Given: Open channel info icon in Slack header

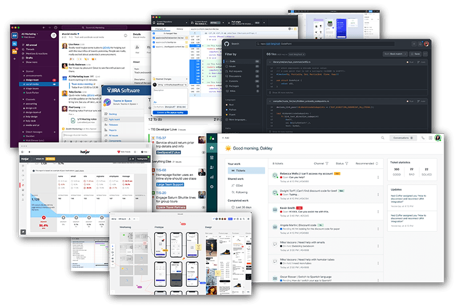Looking at the screenshot, I should pyautogui.click(x=126, y=35).
